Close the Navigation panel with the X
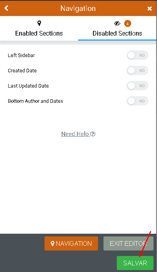This screenshot has width=157, height=272. point(150,9)
